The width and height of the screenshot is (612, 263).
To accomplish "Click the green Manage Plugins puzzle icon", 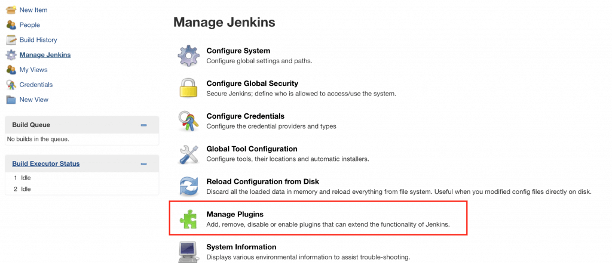I will click(x=188, y=219).
